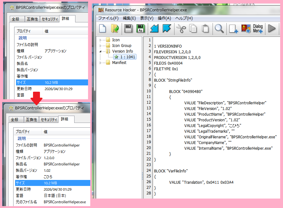
Task: Select 詳細 tab in upper properties window
Action: pyautogui.click(x=67, y=19)
